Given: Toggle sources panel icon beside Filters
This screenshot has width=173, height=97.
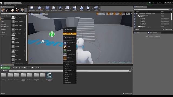Looking at the screenshot, I should coord(1,71).
